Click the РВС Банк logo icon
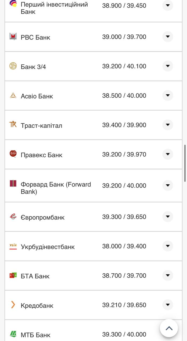The height and width of the screenshot is (341, 187). pyautogui.click(x=13, y=36)
